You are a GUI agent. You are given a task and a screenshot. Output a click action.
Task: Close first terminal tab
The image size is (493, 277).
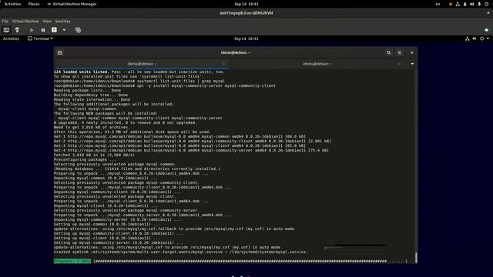224,64
